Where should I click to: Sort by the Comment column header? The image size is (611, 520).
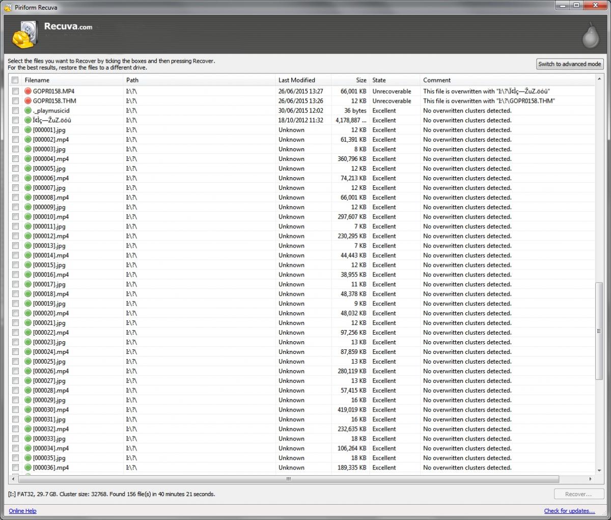(507, 80)
